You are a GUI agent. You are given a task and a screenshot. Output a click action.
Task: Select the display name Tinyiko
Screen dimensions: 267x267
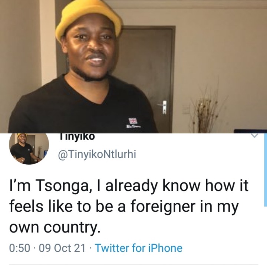[77, 136]
